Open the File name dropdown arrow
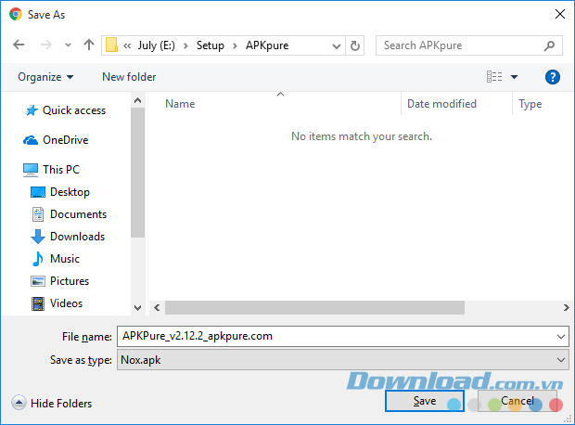This screenshot has height=425, width=575. pyautogui.click(x=561, y=336)
